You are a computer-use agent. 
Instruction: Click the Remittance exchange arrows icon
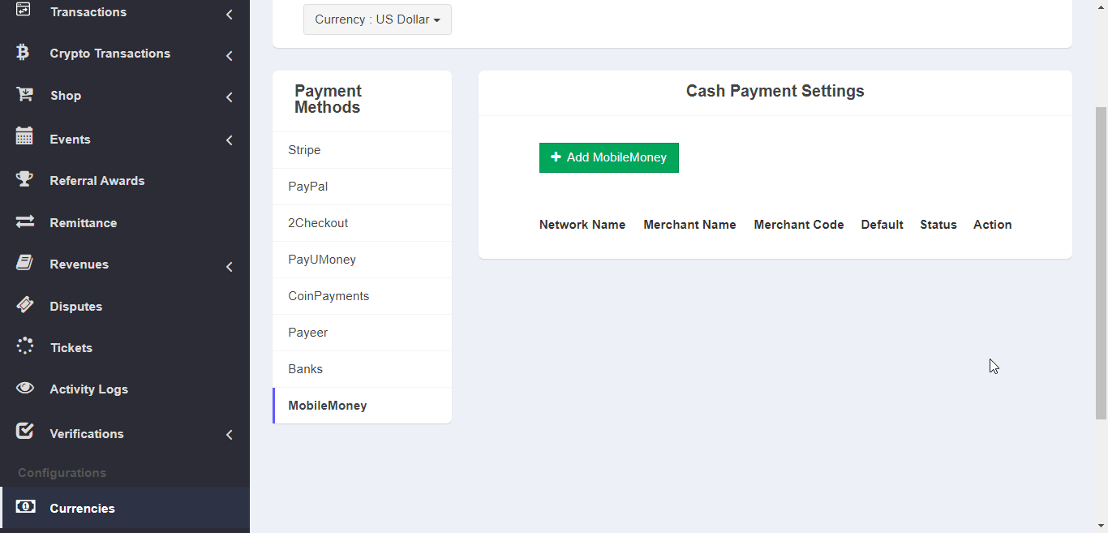coord(24,221)
